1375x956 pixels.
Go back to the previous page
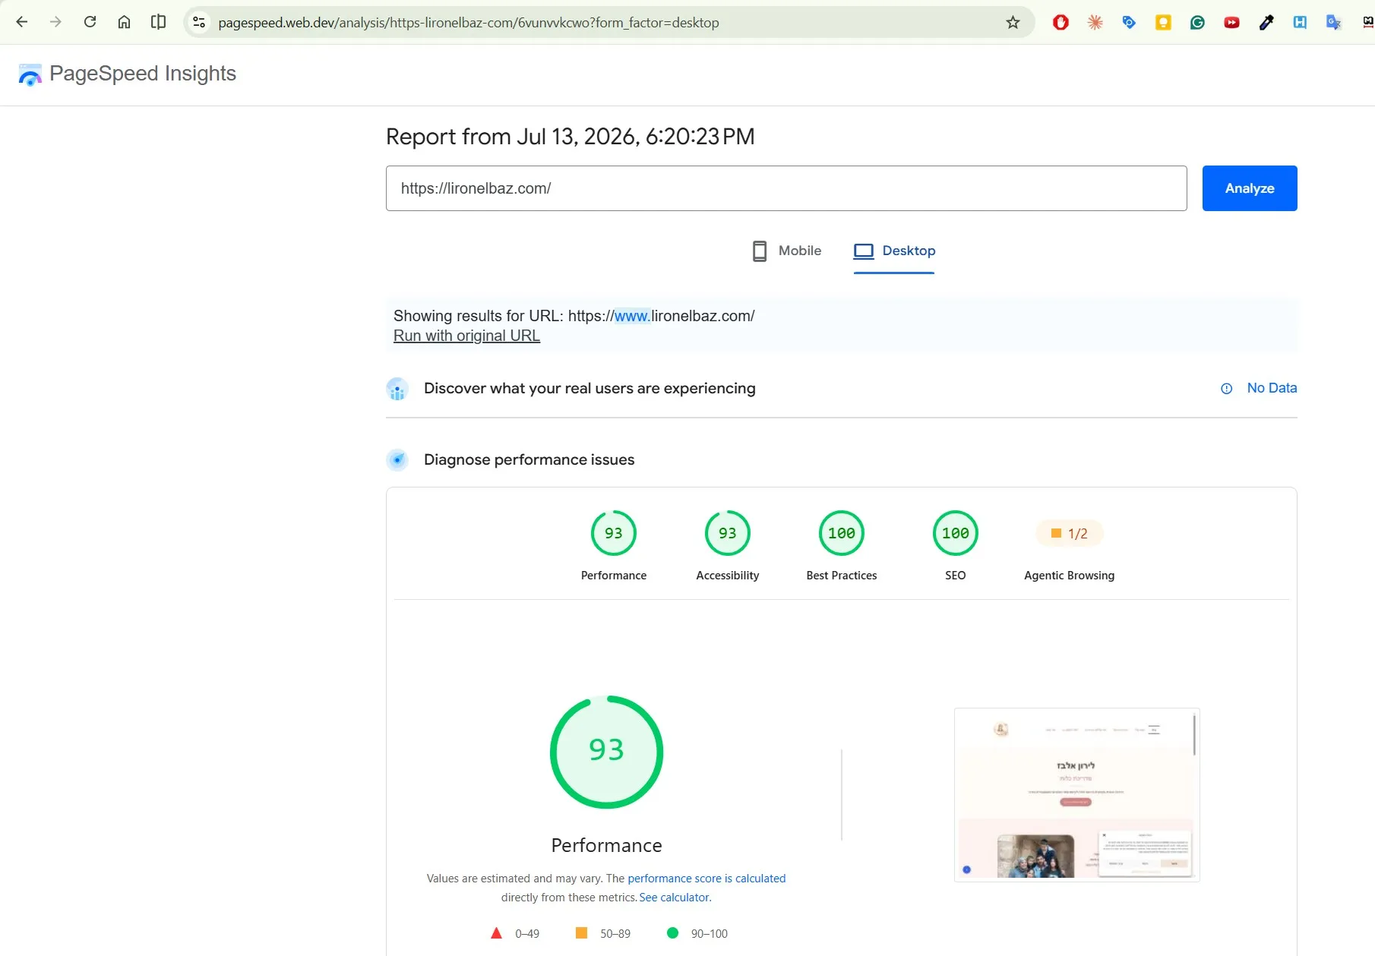pyautogui.click(x=21, y=22)
